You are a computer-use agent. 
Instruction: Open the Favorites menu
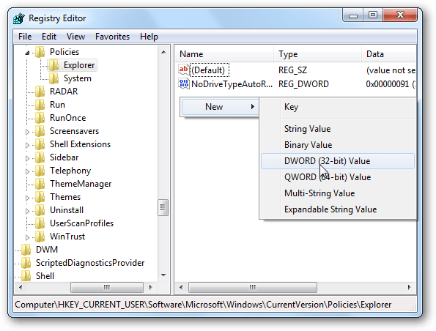(112, 37)
